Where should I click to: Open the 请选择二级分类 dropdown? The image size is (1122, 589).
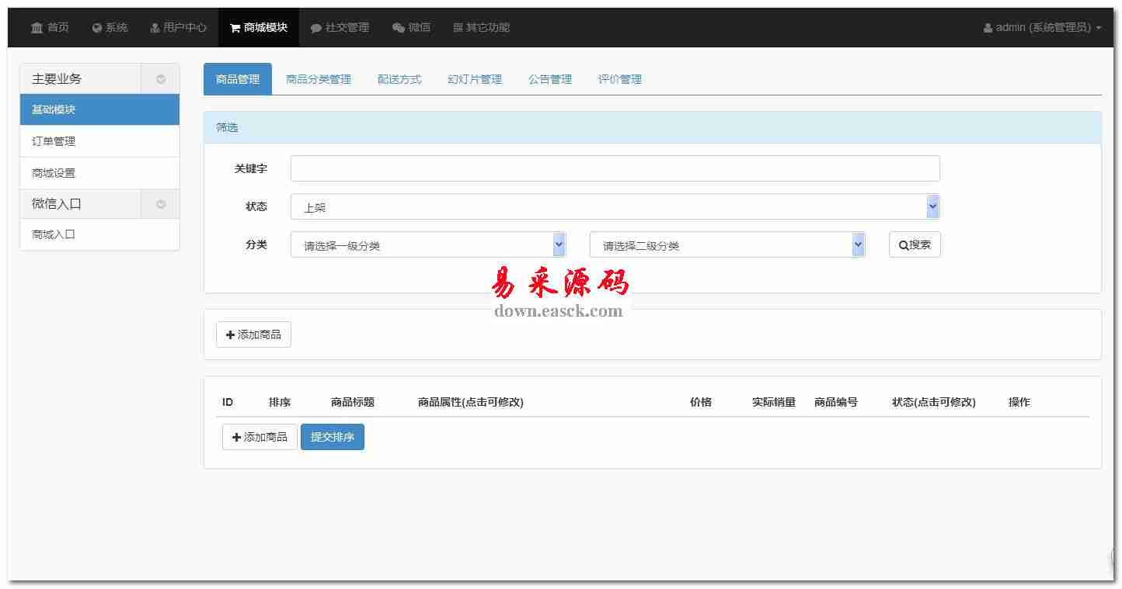click(x=727, y=245)
